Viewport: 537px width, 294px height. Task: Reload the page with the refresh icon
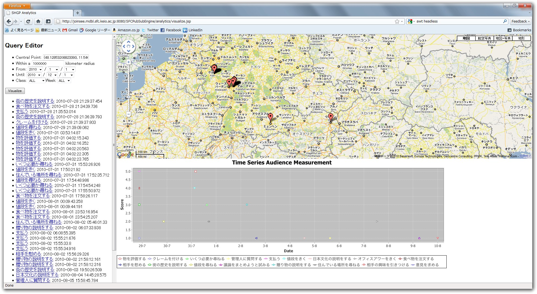coord(28,21)
